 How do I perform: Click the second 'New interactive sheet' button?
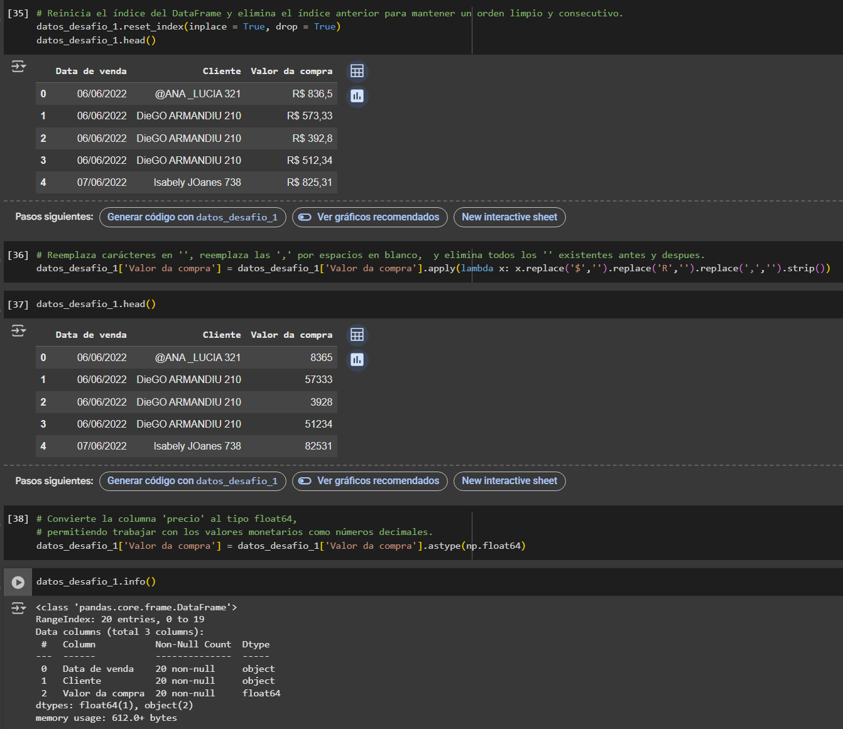tap(509, 481)
